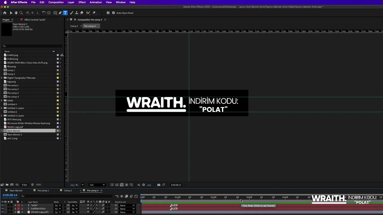Click the show channel RGB icon
The height and width of the screenshot is (215, 383).
[x=139, y=185]
